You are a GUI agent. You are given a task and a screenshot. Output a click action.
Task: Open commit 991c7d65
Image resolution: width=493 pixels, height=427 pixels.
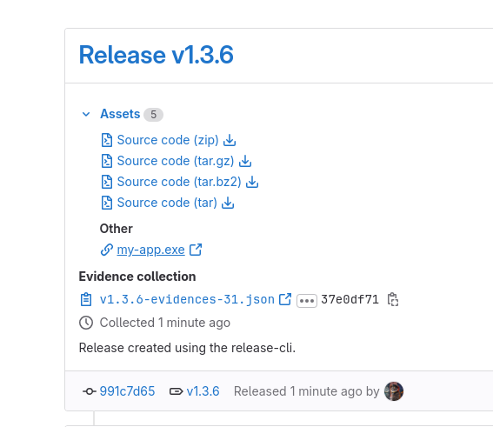pyautogui.click(x=127, y=391)
